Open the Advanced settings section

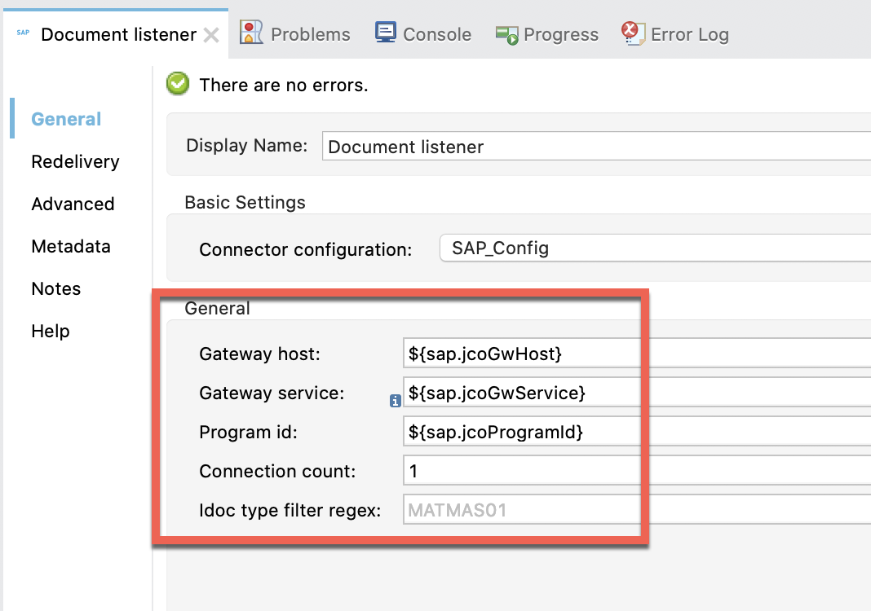click(x=73, y=204)
